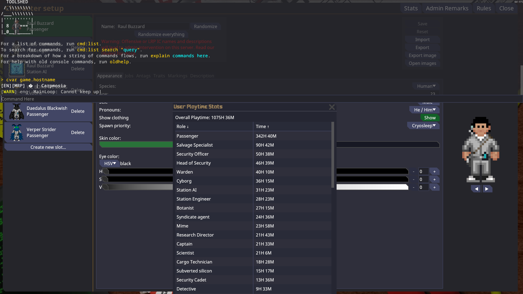This screenshot has height=294, width=523.
Task: Click the Station AI character icon
Action: pyautogui.click(x=17, y=69)
